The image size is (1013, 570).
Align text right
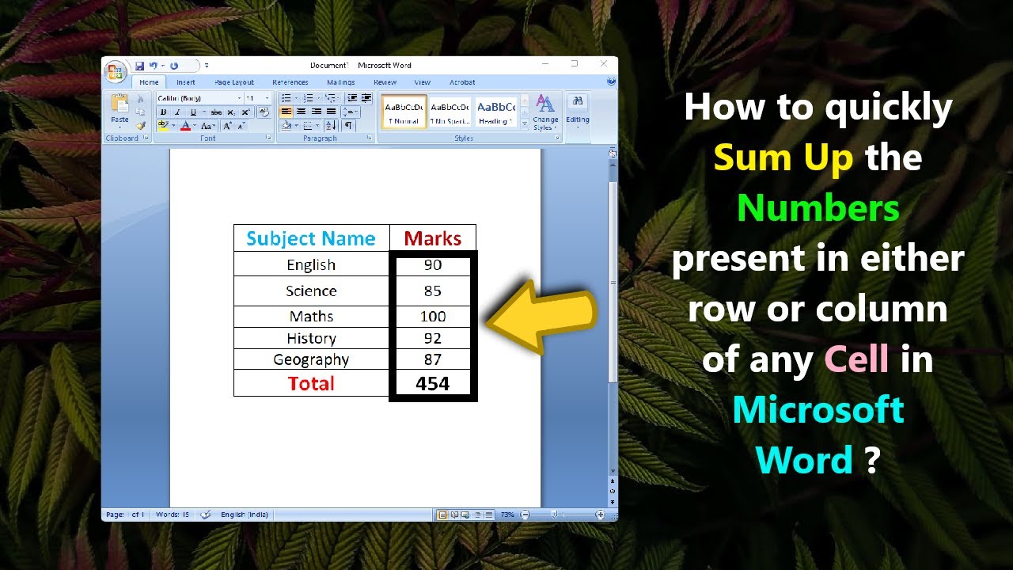point(316,112)
